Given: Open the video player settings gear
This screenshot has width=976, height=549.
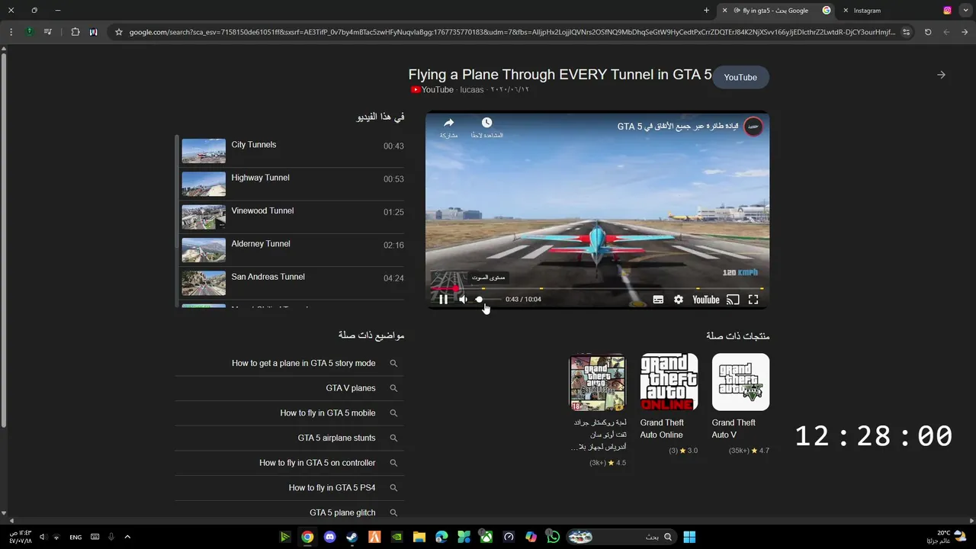Looking at the screenshot, I should coord(679,300).
